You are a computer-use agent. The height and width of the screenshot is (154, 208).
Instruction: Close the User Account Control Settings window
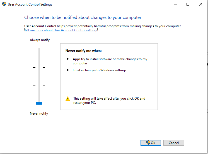pyautogui.click(x=201, y=4)
